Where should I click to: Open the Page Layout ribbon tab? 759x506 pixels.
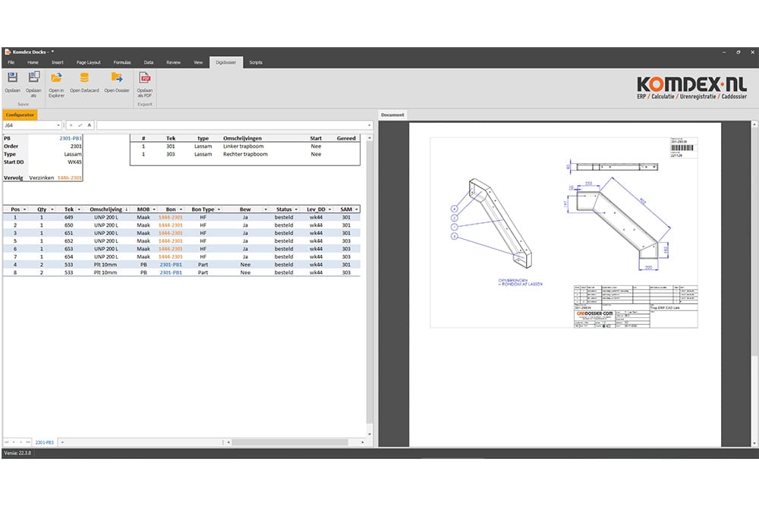click(x=89, y=62)
